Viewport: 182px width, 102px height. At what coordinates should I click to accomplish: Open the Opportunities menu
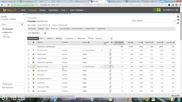(53, 10)
